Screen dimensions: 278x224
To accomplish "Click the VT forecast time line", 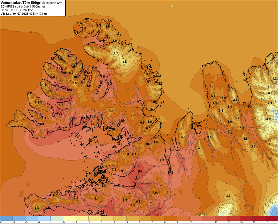I will [x=24, y=14].
